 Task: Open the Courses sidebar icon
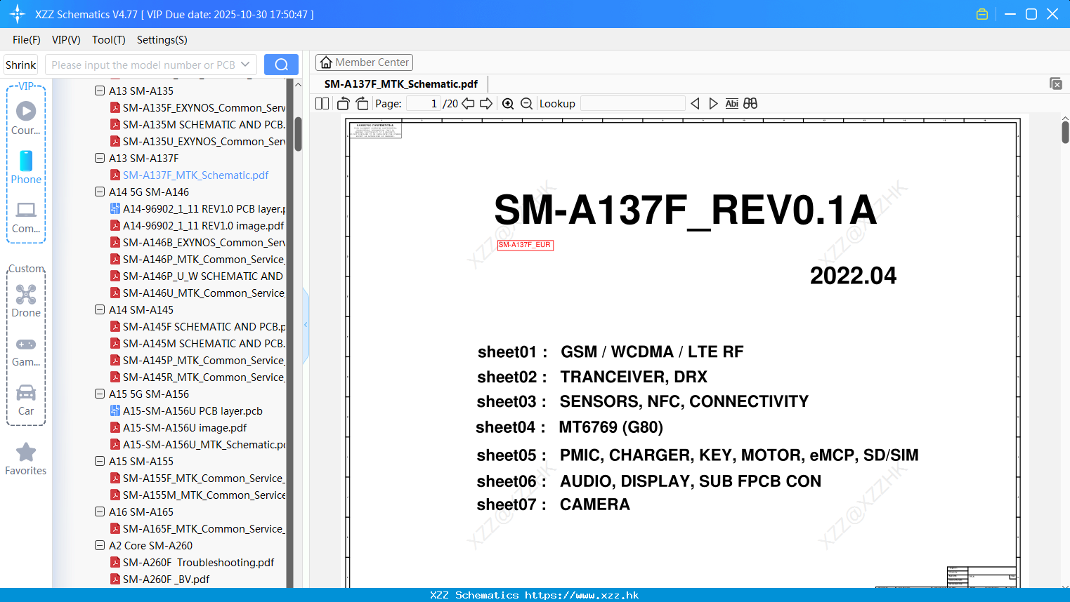tap(26, 117)
